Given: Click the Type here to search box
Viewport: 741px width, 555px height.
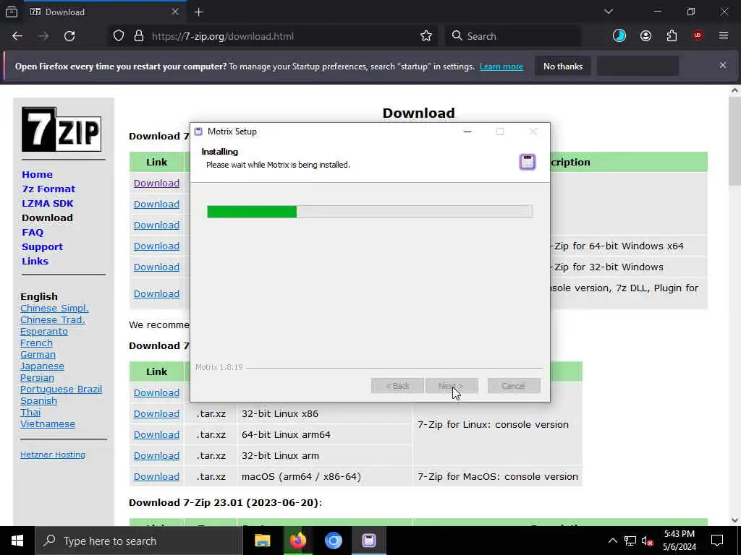Looking at the screenshot, I should click(139, 541).
